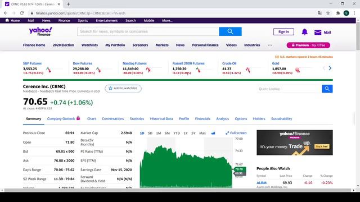Viewport: 360px width, 202px height.
Task: Open Mail via the envelope icon
Action: [318, 33]
